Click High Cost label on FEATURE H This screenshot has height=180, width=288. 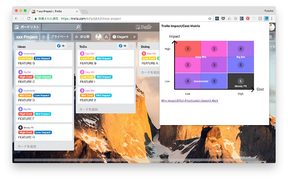(26, 132)
